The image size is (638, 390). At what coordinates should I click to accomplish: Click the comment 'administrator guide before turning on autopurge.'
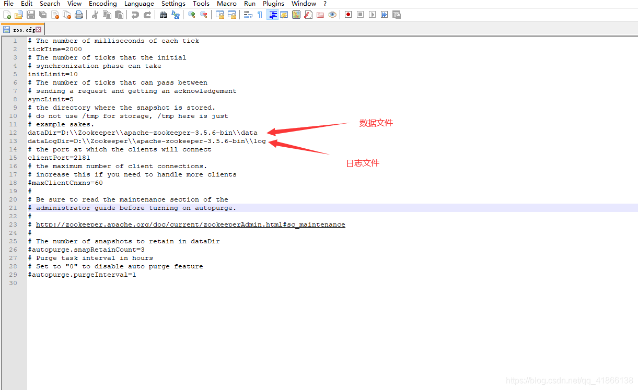[136, 208]
